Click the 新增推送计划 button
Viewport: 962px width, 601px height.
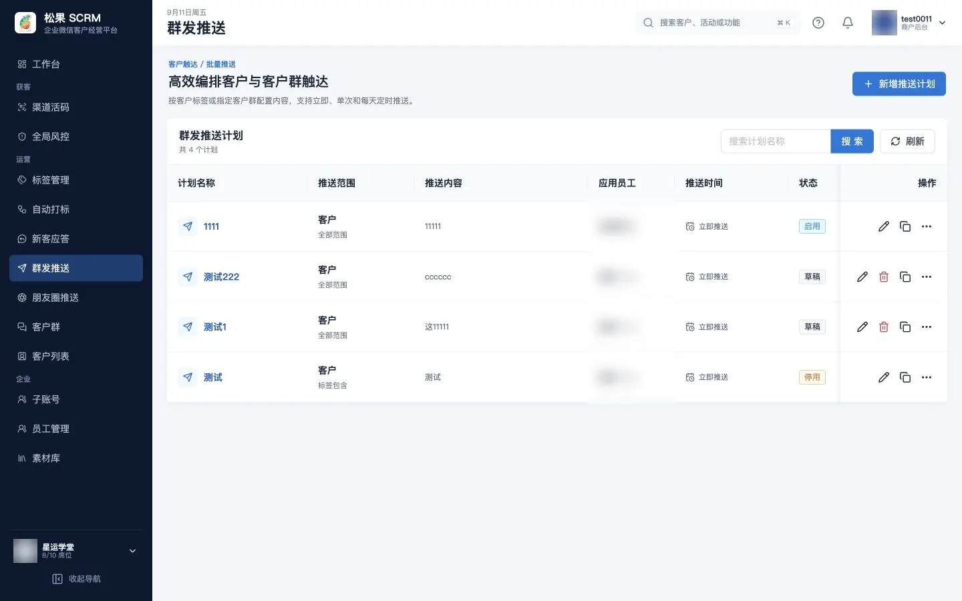(899, 84)
